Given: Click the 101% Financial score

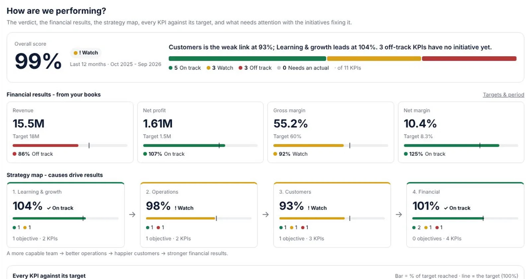Looking at the screenshot, I should click(x=426, y=206).
